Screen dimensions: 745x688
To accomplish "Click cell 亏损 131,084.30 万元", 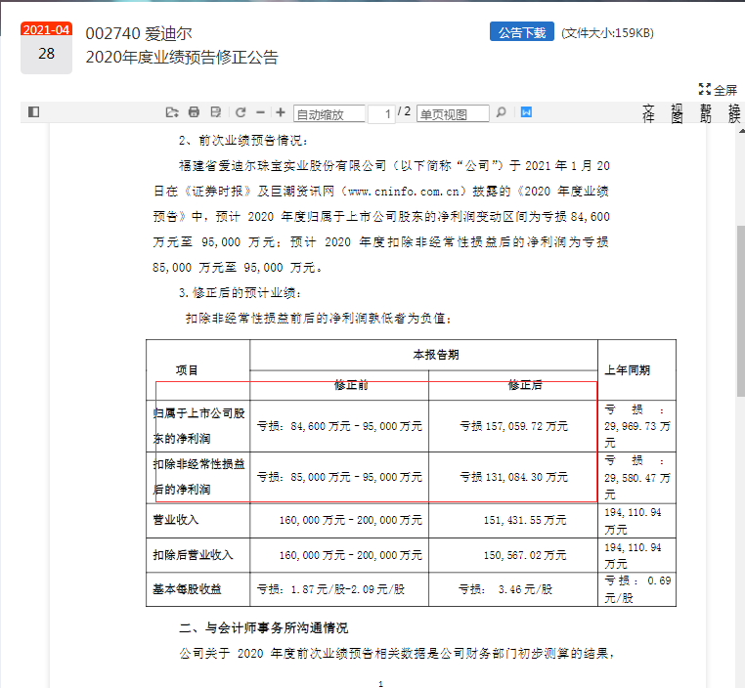I will pyautogui.click(x=513, y=477).
